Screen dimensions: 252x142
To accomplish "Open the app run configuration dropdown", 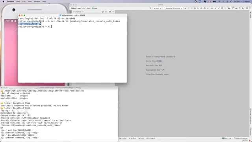I will [157, 8].
